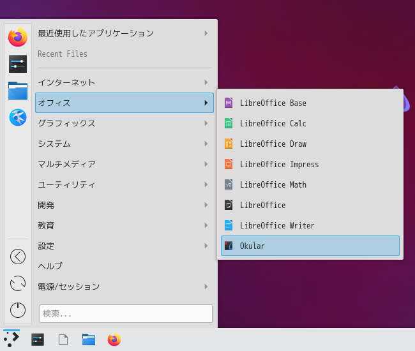Launch the blue bird browser icon in sidebar
The width and height of the screenshot is (415, 351).
(x=18, y=117)
